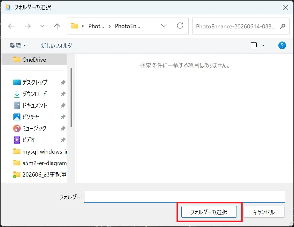
Task: Select the mysql-windows-in folder
Action: coord(40,151)
